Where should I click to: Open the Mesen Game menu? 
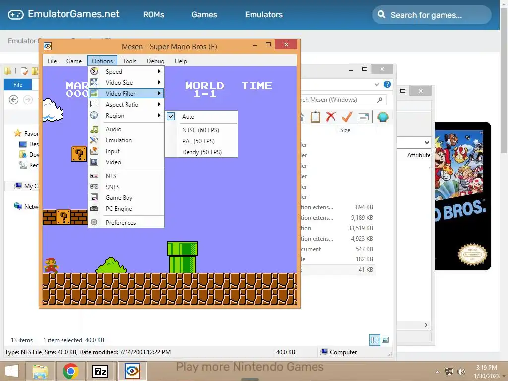pyautogui.click(x=74, y=61)
